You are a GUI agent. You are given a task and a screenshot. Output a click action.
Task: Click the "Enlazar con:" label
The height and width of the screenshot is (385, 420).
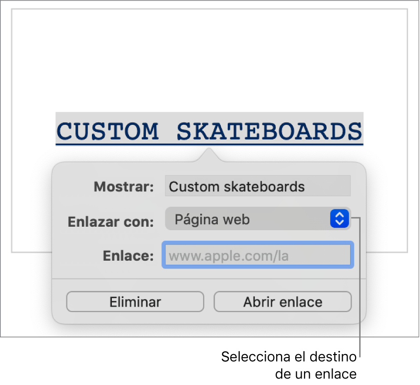[111, 222]
